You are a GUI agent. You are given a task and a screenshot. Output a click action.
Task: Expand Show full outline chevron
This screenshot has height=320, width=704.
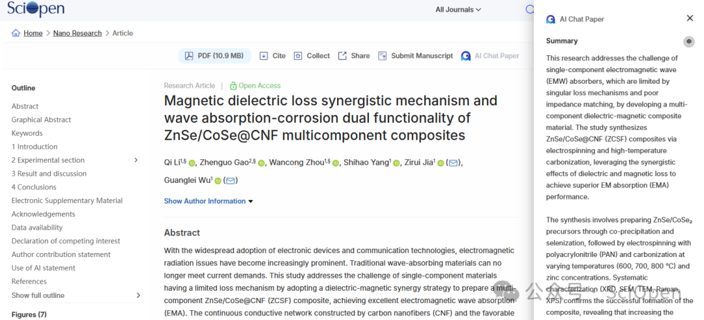pyautogui.click(x=138, y=295)
